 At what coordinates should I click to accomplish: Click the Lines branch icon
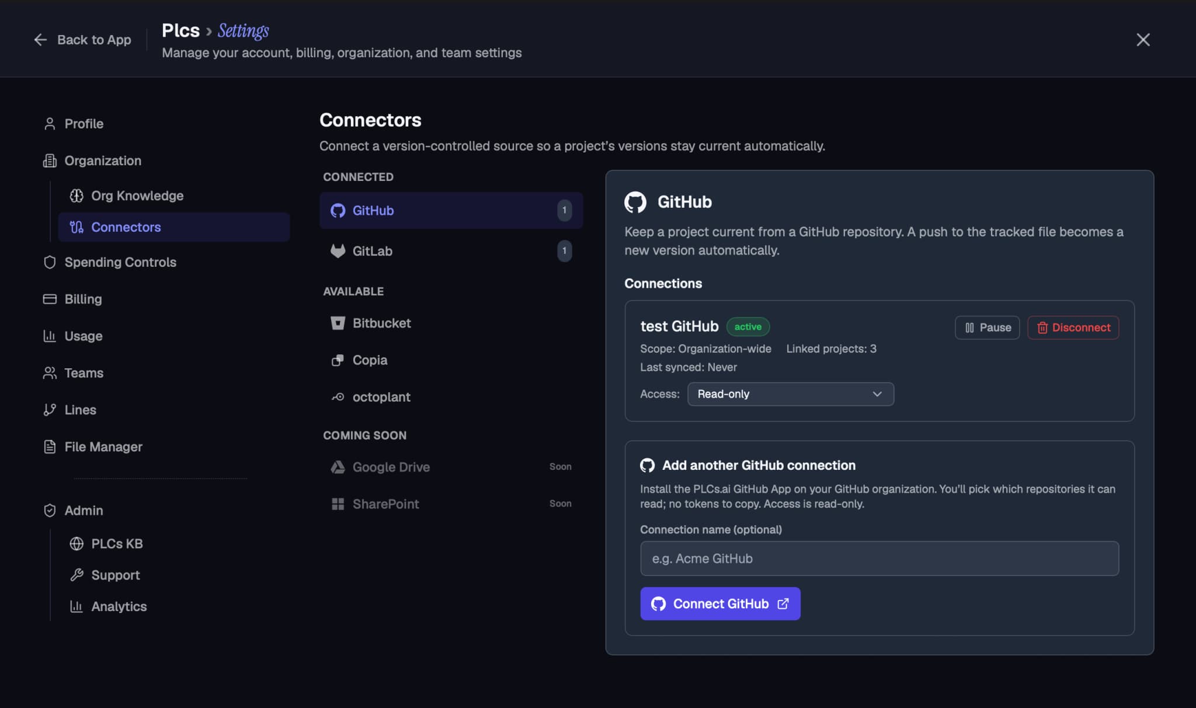[x=50, y=410]
